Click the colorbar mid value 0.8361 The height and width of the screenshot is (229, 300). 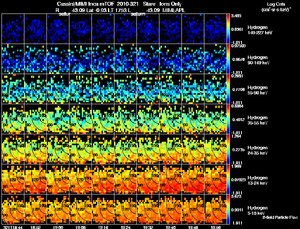pyautogui.click(x=237, y=29)
